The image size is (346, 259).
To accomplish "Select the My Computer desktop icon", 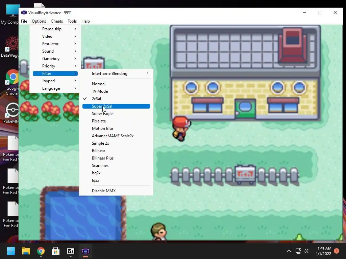I will click(9, 14).
